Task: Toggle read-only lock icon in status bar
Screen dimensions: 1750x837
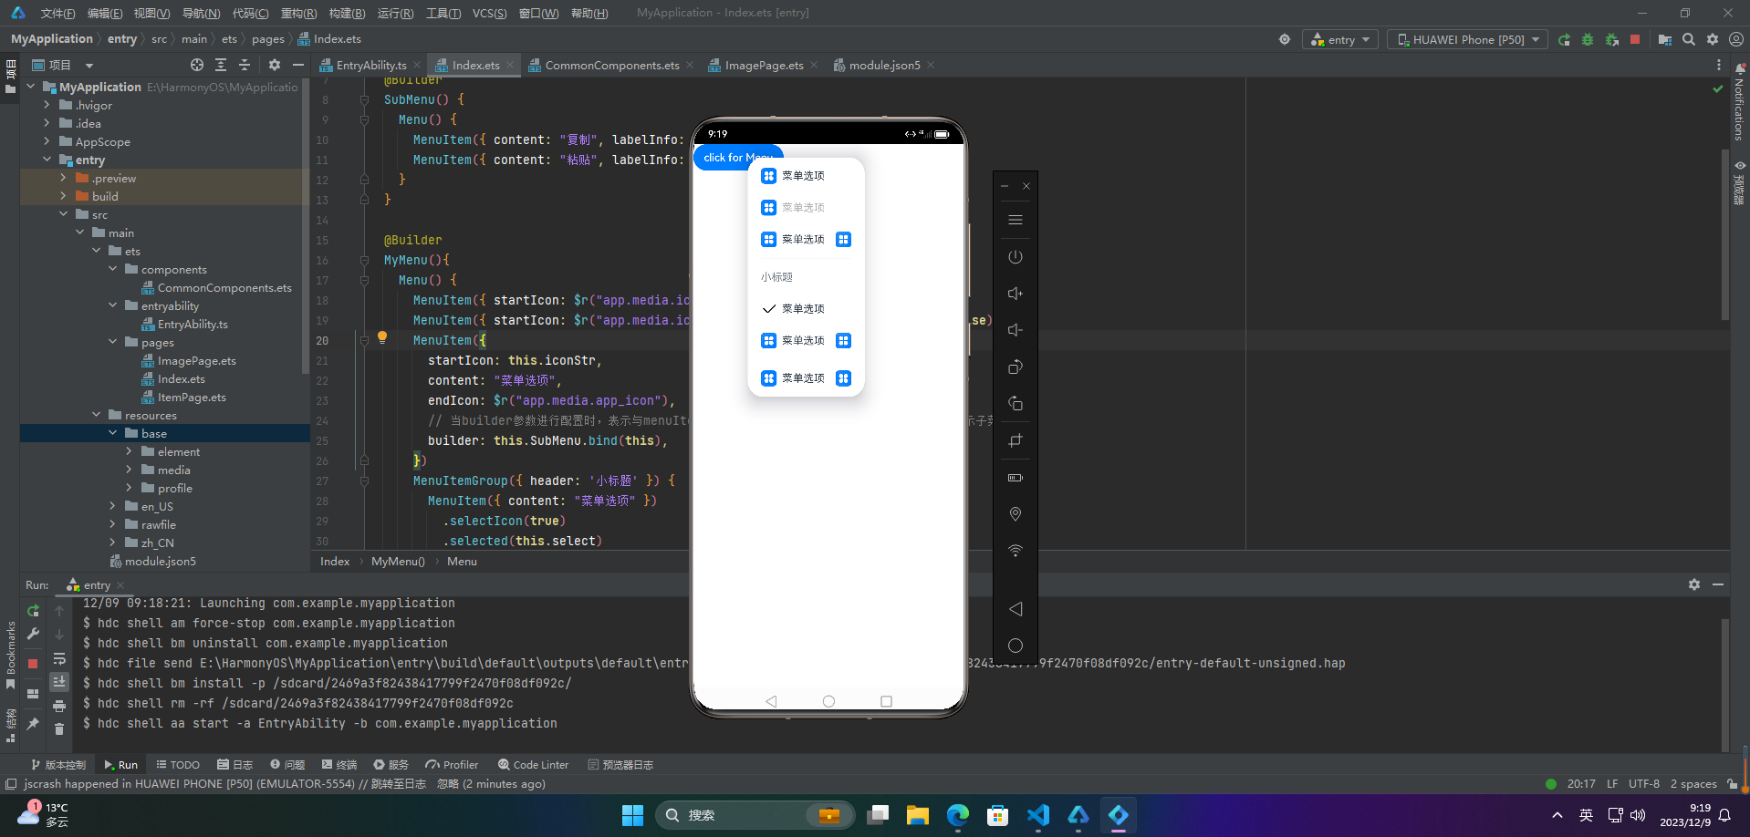Action: click(1732, 784)
